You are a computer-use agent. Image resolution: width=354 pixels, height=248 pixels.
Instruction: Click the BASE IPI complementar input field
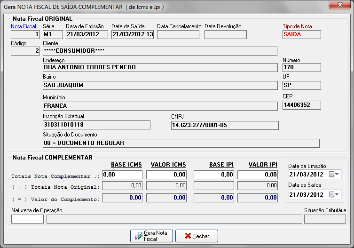pos(214,175)
